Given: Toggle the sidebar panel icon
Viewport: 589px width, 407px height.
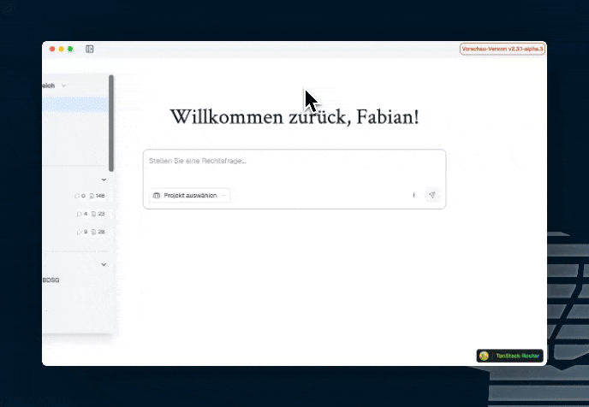Looking at the screenshot, I should [x=89, y=49].
